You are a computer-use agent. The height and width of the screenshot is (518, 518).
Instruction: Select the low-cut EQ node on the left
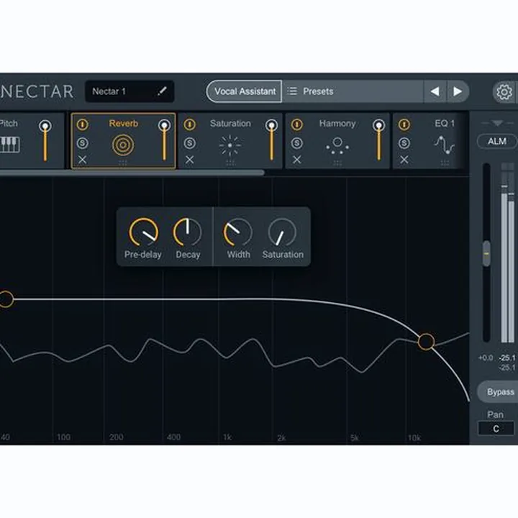(x=6, y=299)
